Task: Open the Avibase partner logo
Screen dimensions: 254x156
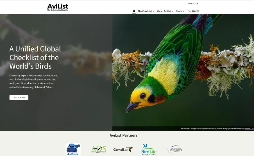Action: click(x=73, y=150)
